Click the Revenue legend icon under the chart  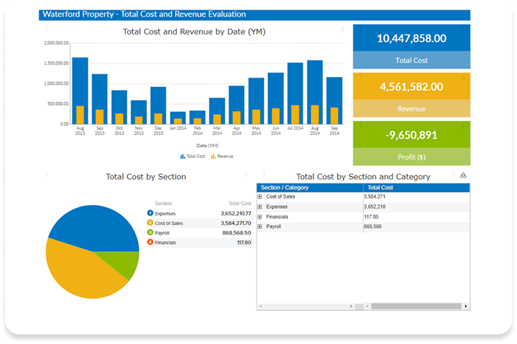(x=213, y=156)
